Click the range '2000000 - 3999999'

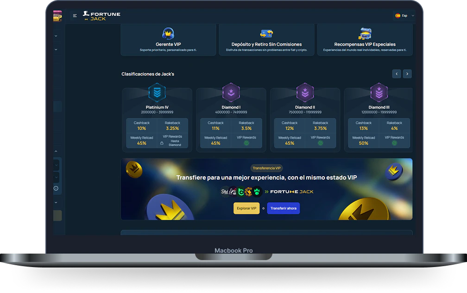pos(157,112)
